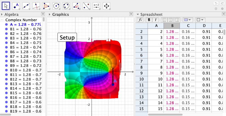Click the Undo arrow icon
This screenshot has height=116, width=226.
(216, 3)
